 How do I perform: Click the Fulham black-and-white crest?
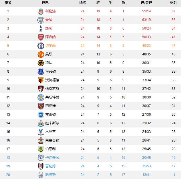click(x=41, y=166)
